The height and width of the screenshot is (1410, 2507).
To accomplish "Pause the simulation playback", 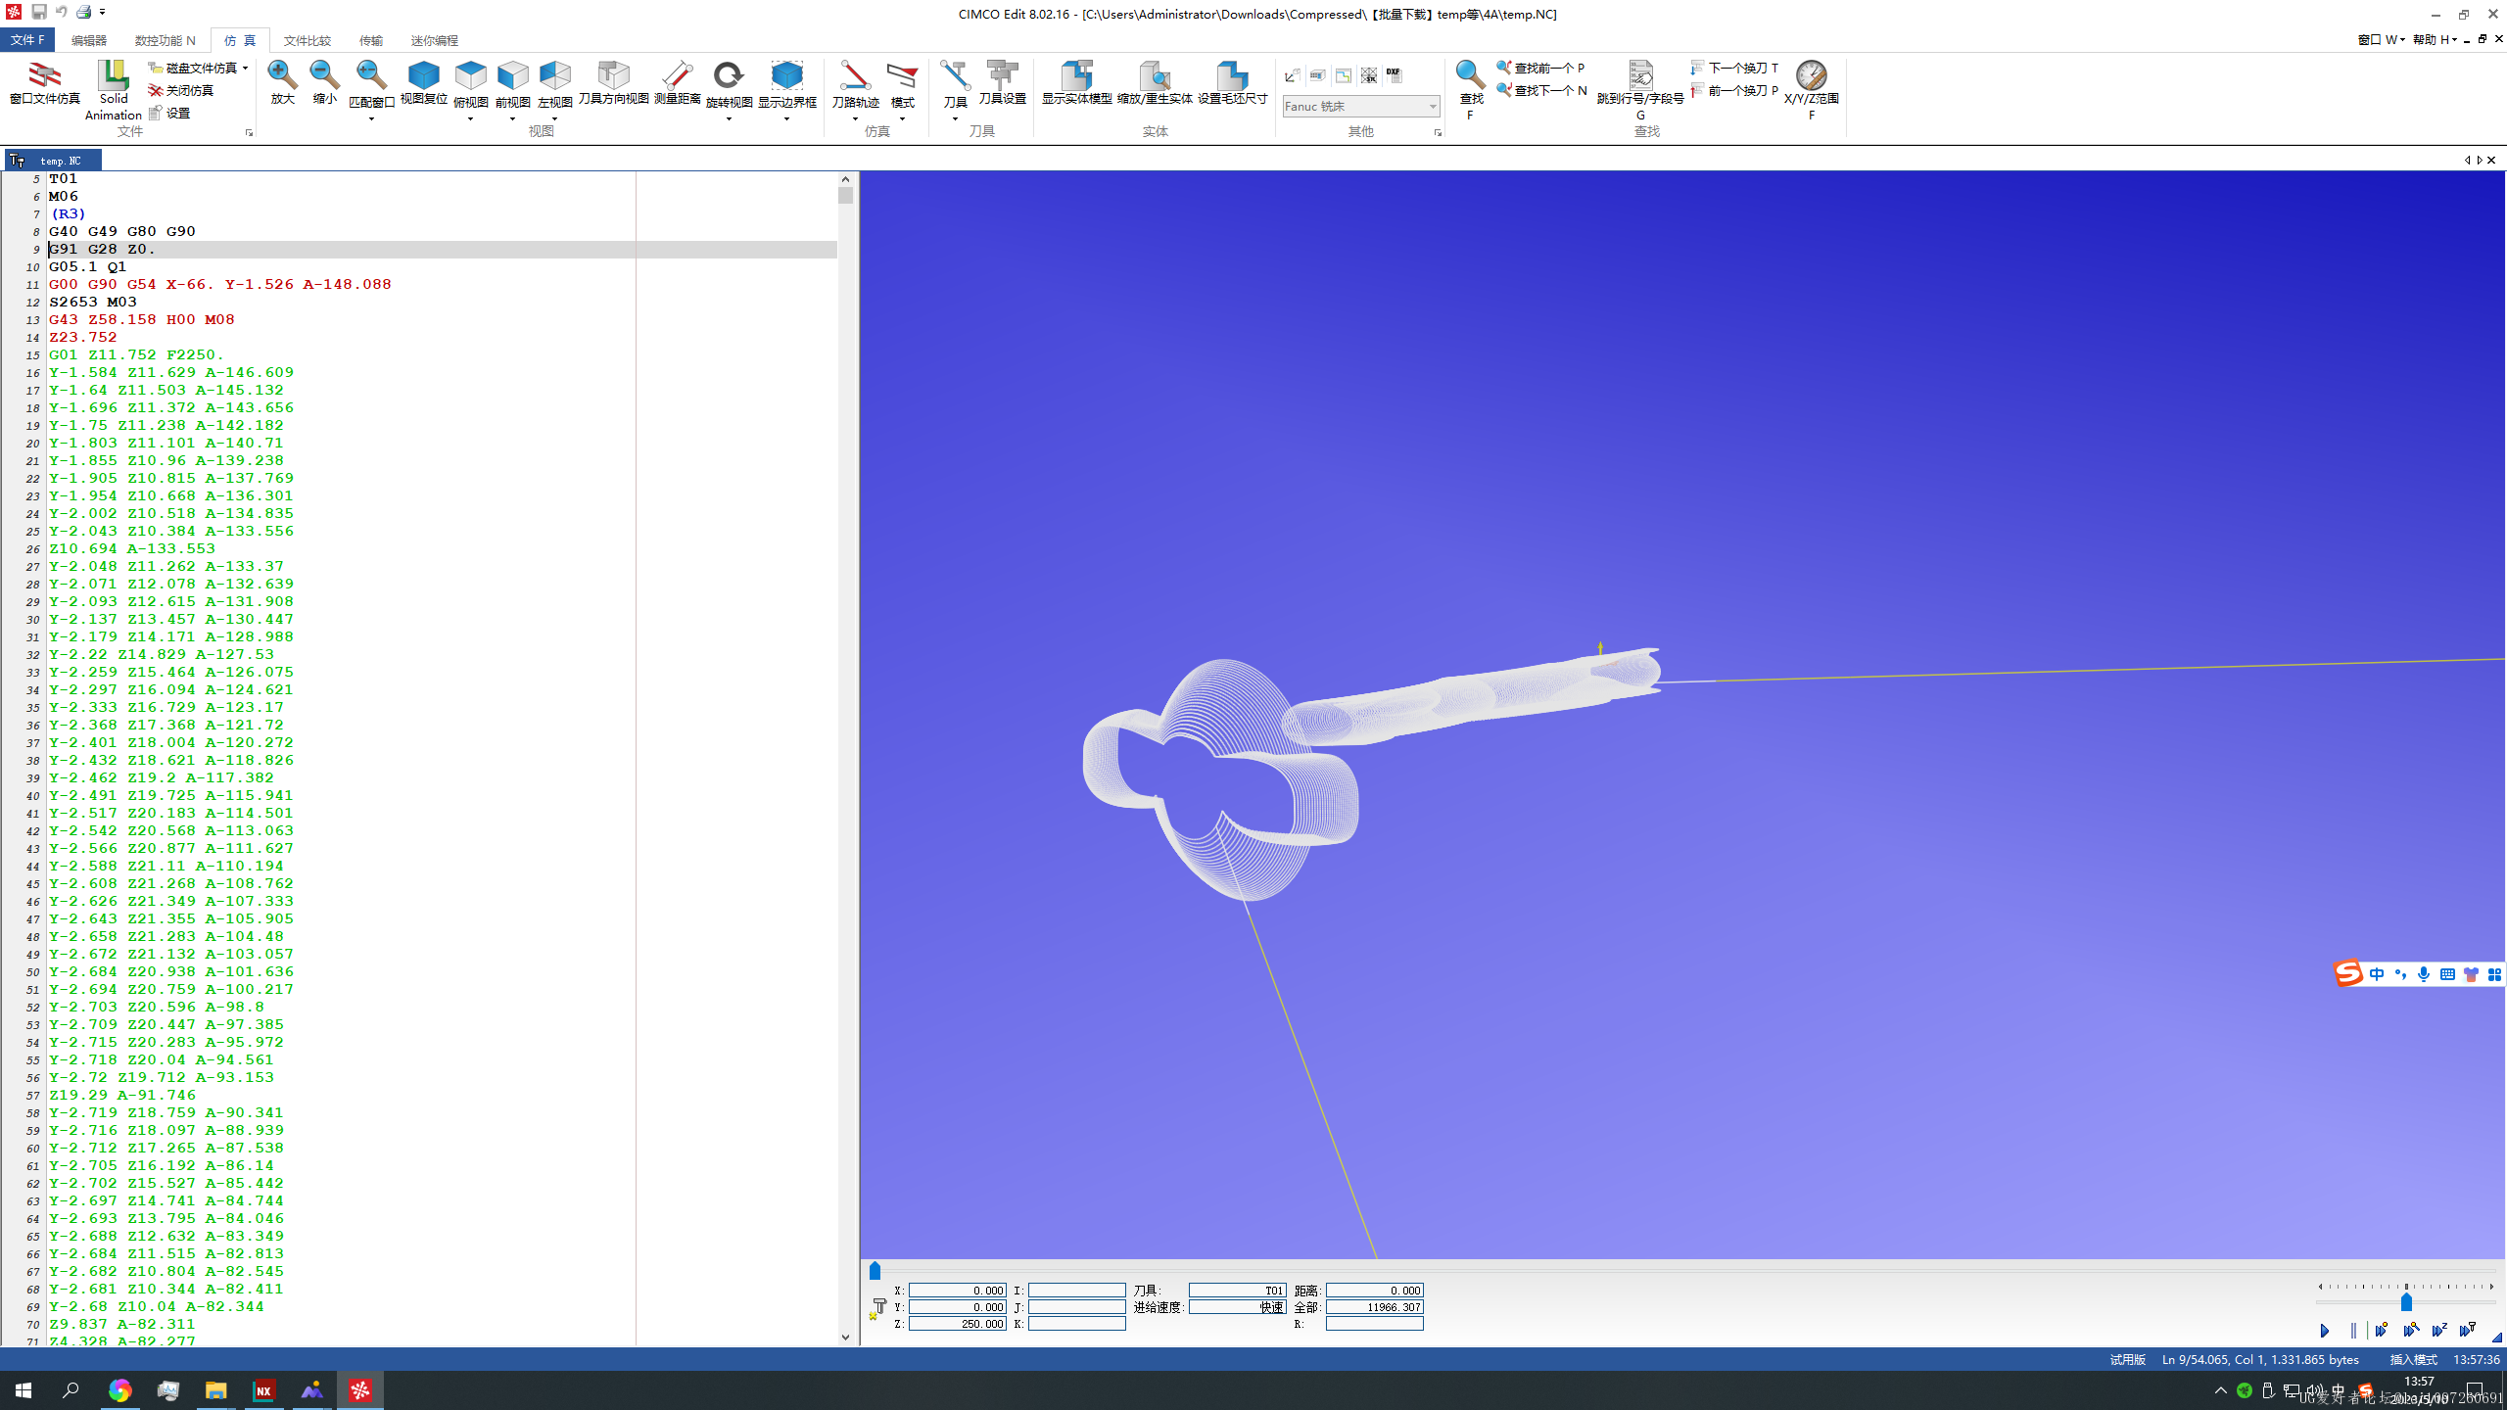I will pos(2352,1331).
